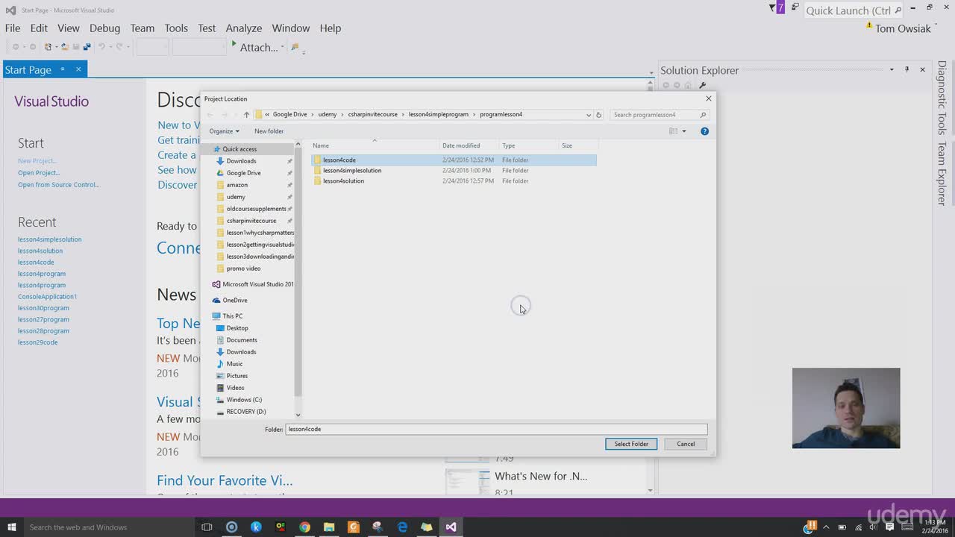Open the view layout icon in the dialog toolbar
The width and height of the screenshot is (955, 537).
point(674,131)
